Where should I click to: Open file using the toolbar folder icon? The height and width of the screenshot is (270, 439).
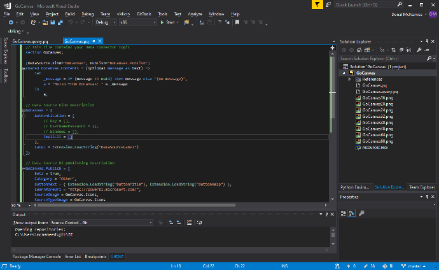pos(45,22)
